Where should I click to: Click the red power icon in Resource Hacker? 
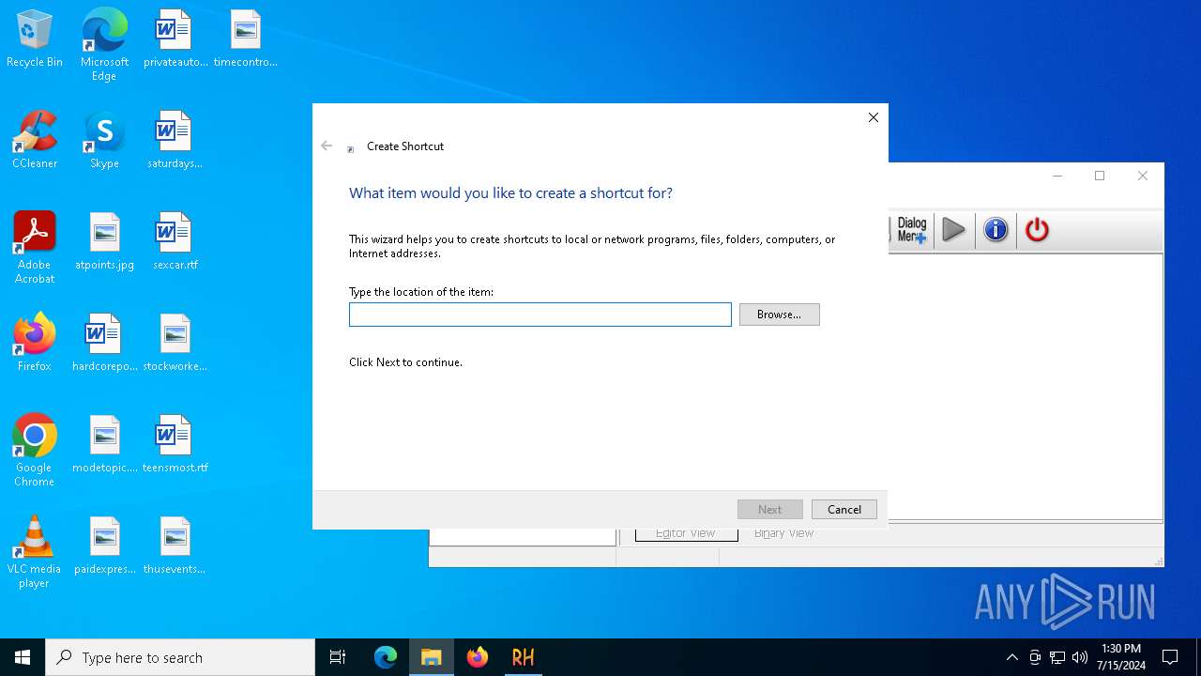coord(1037,230)
